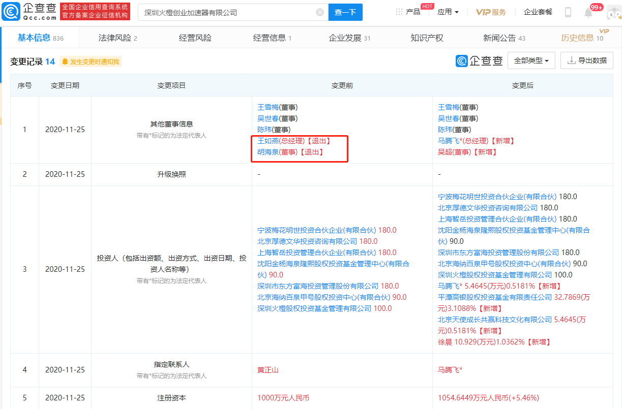
Task: Open the 企业发展 tab
Action: pyautogui.click(x=350, y=38)
